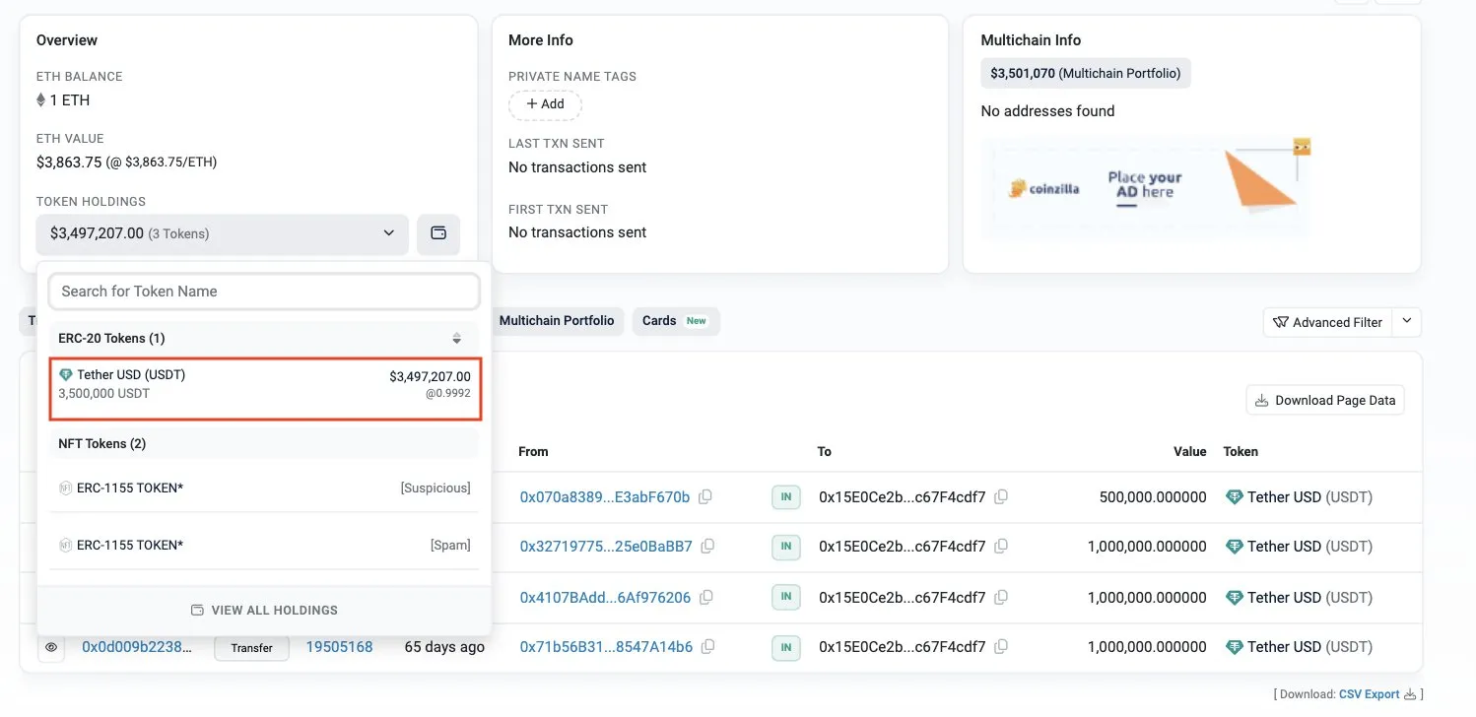Copy the recipient address in the first row

point(1001,497)
